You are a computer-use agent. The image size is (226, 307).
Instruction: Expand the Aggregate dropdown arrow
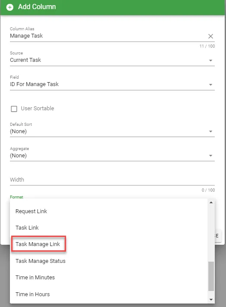[x=210, y=156]
